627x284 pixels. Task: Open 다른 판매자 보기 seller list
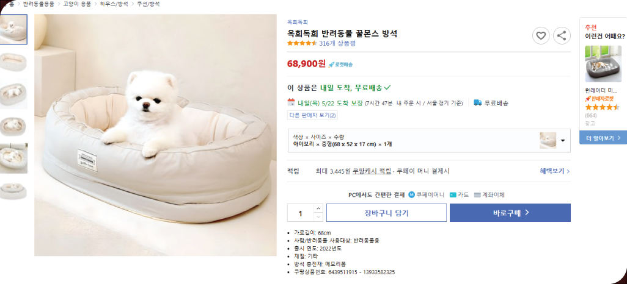312,115
